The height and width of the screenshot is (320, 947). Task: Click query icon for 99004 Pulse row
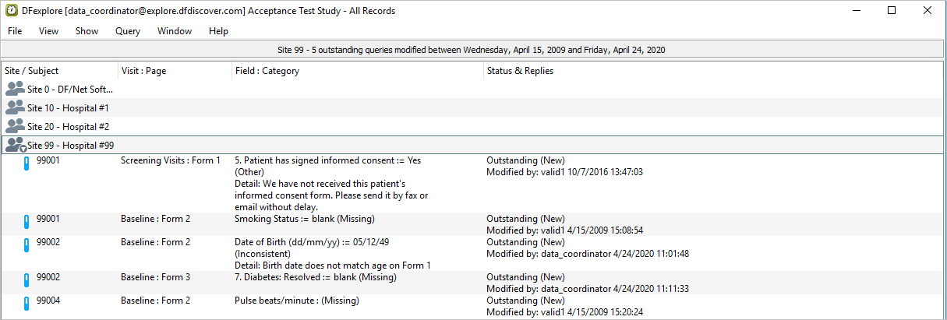coord(26,304)
